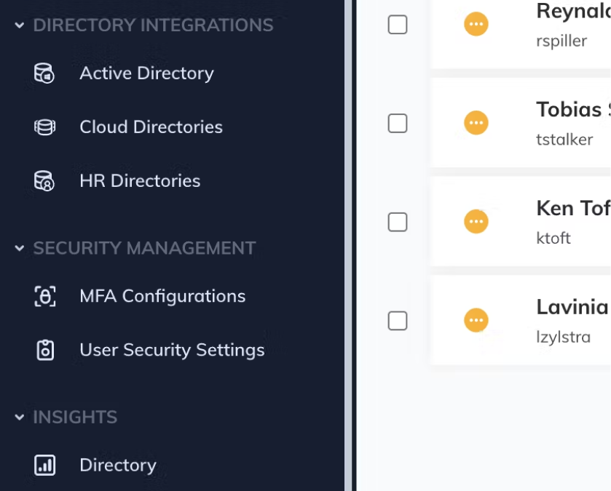Open the Cloud Directories menu item

click(x=151, y=127)
